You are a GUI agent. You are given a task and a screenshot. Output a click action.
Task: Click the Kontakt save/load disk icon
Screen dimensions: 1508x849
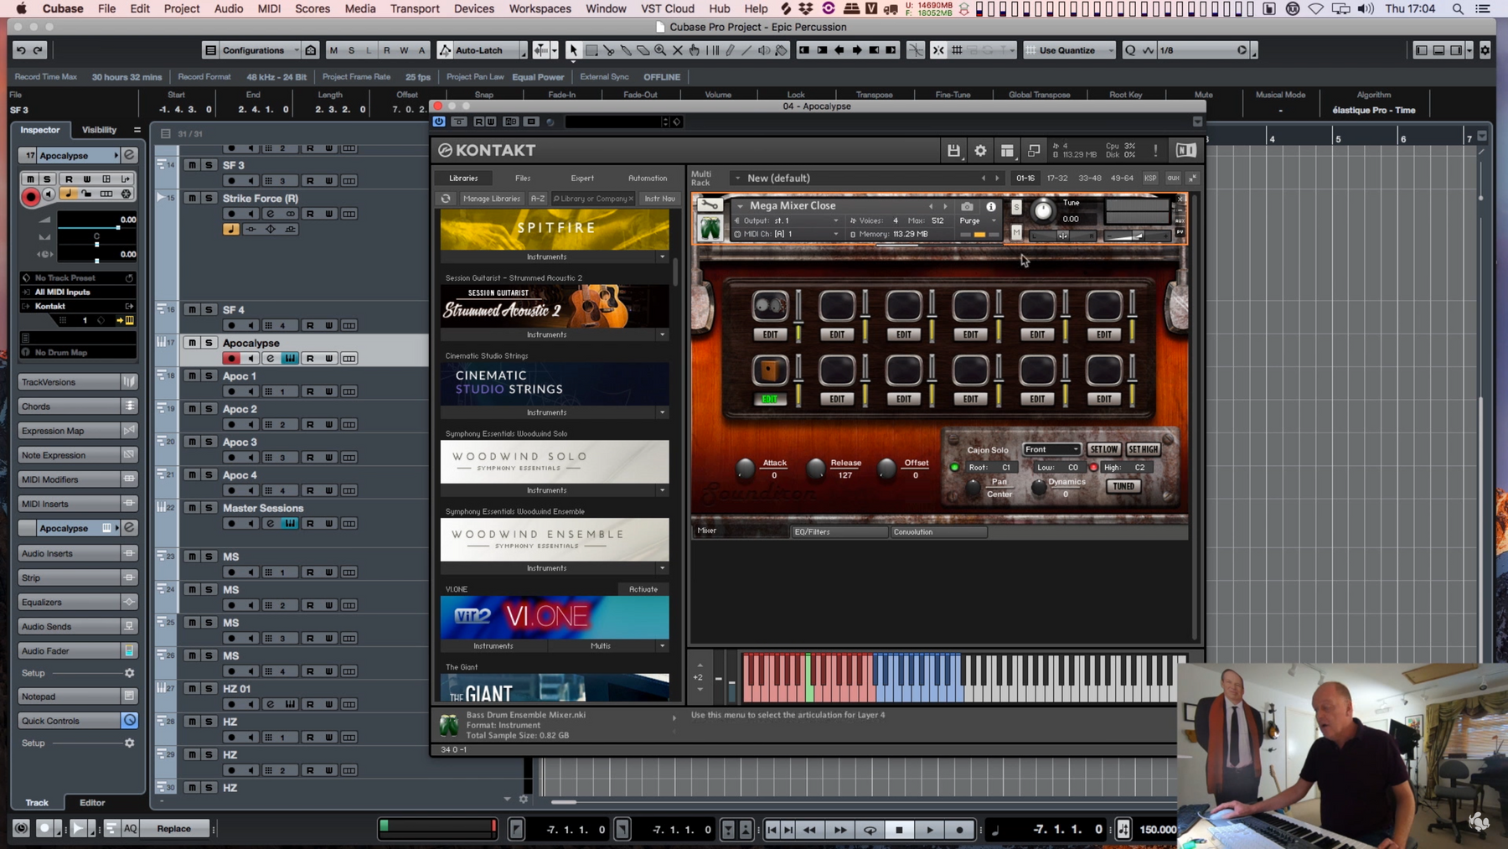point(953,151)
